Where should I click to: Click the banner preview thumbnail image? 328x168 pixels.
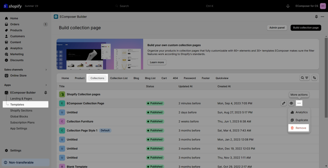tap(100, 54)
